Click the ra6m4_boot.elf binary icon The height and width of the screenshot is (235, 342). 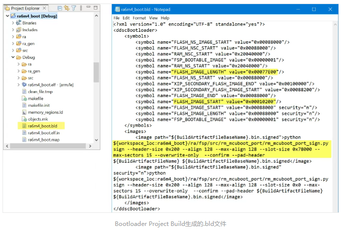tap(24, 85)
